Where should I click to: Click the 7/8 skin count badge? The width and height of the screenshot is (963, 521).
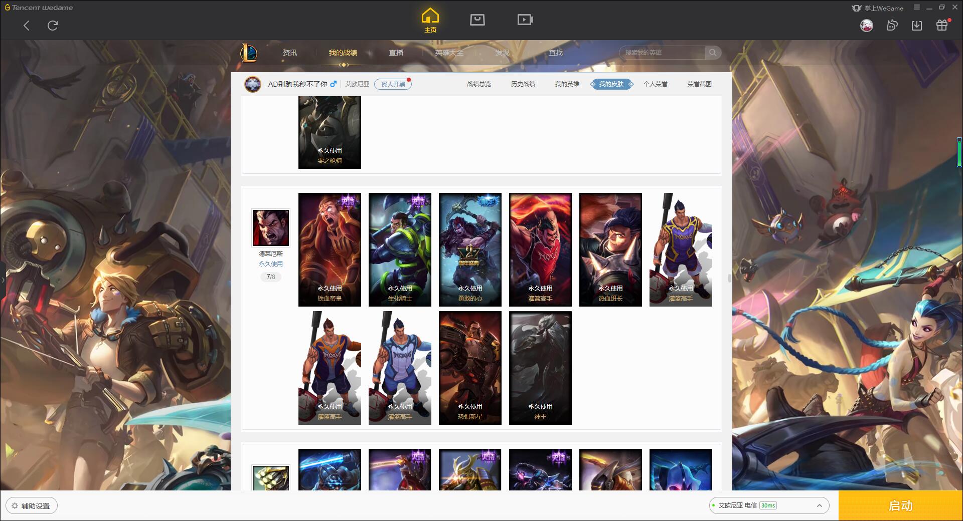(271, 277)
